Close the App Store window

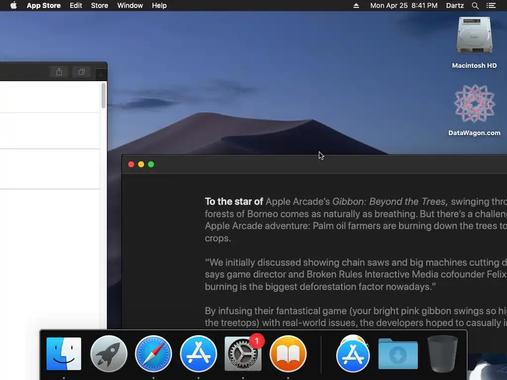click(131, 164)
